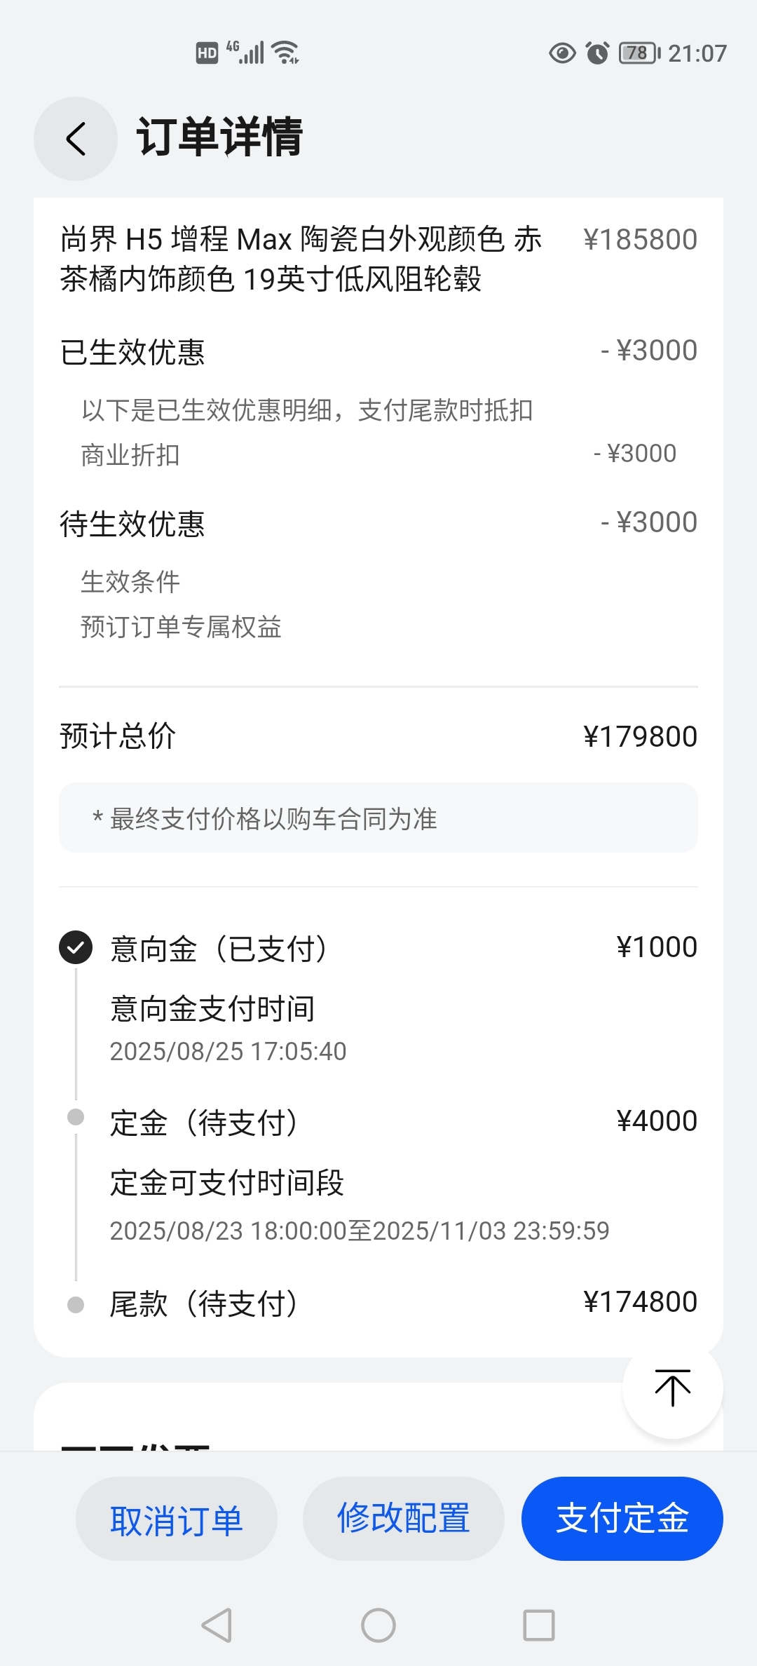Viewport: 757px width, 1666px height.
Task: Tap the 取消订单 button
Action: 177,1519
